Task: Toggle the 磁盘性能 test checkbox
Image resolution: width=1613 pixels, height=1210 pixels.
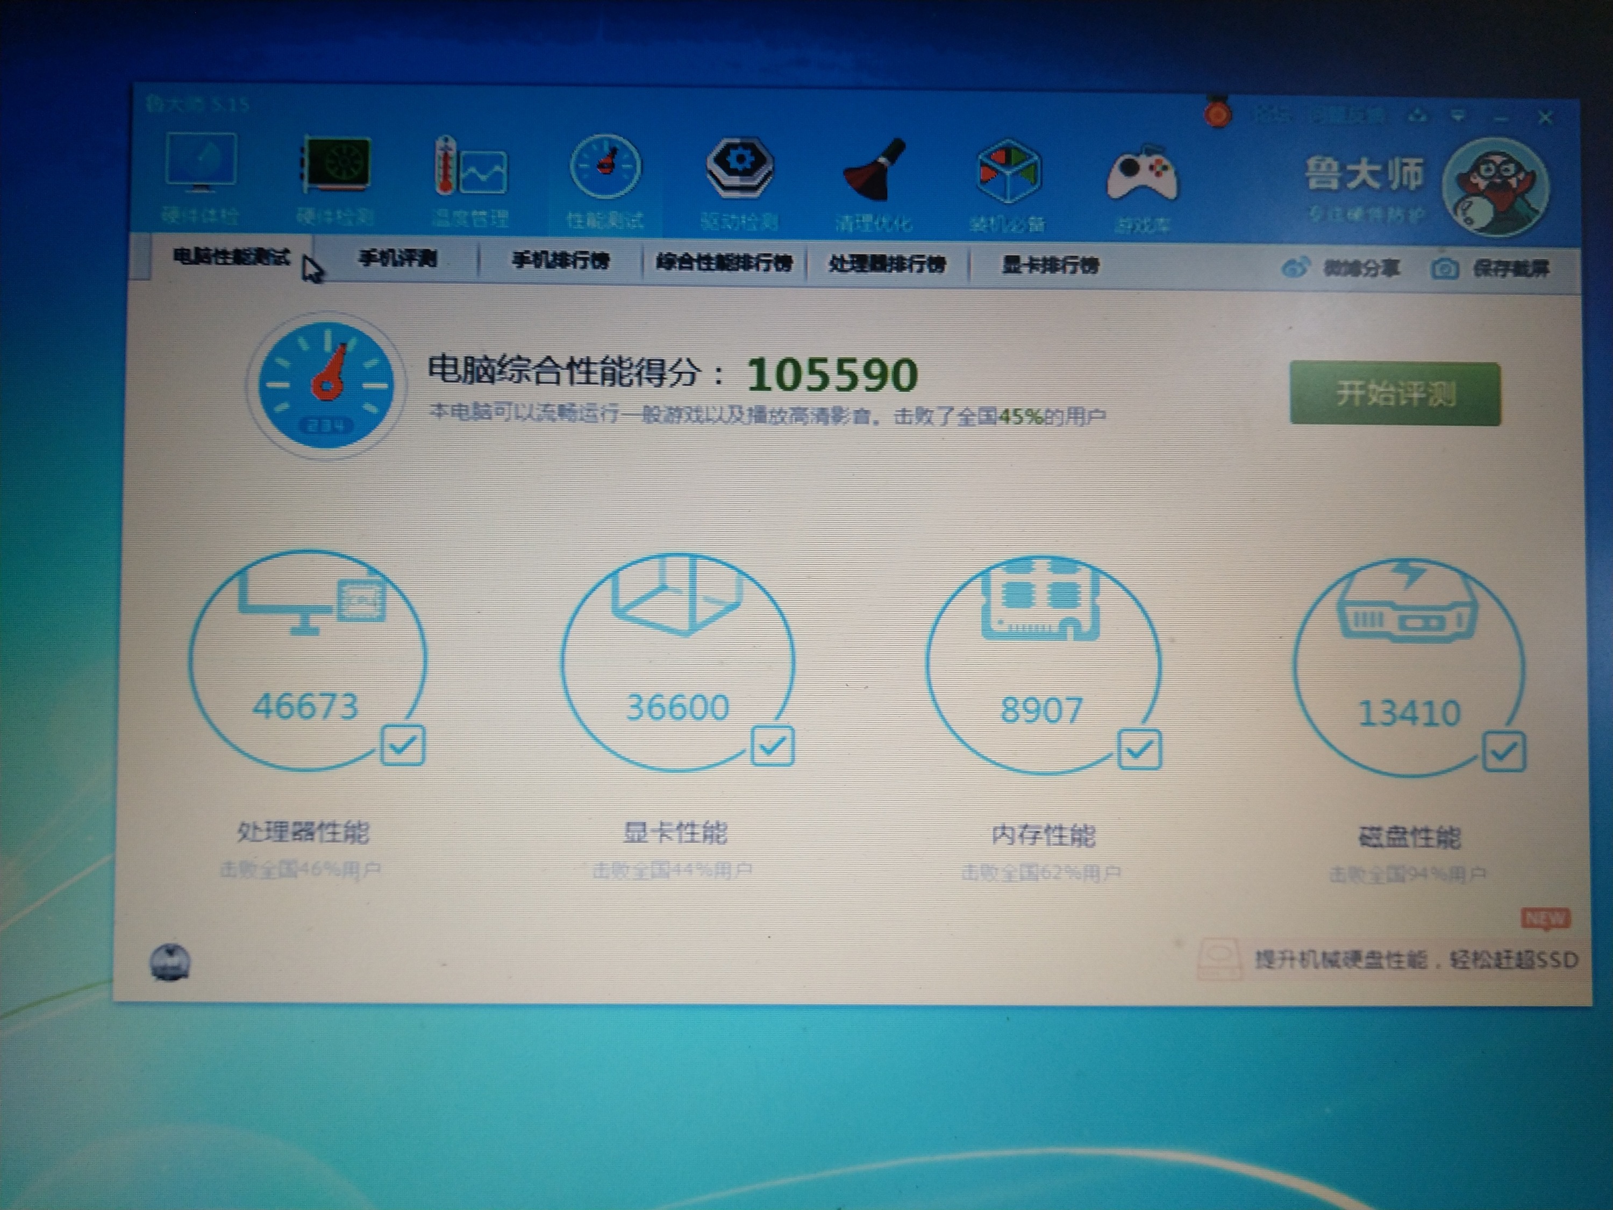Action: tap(1504, 752)
